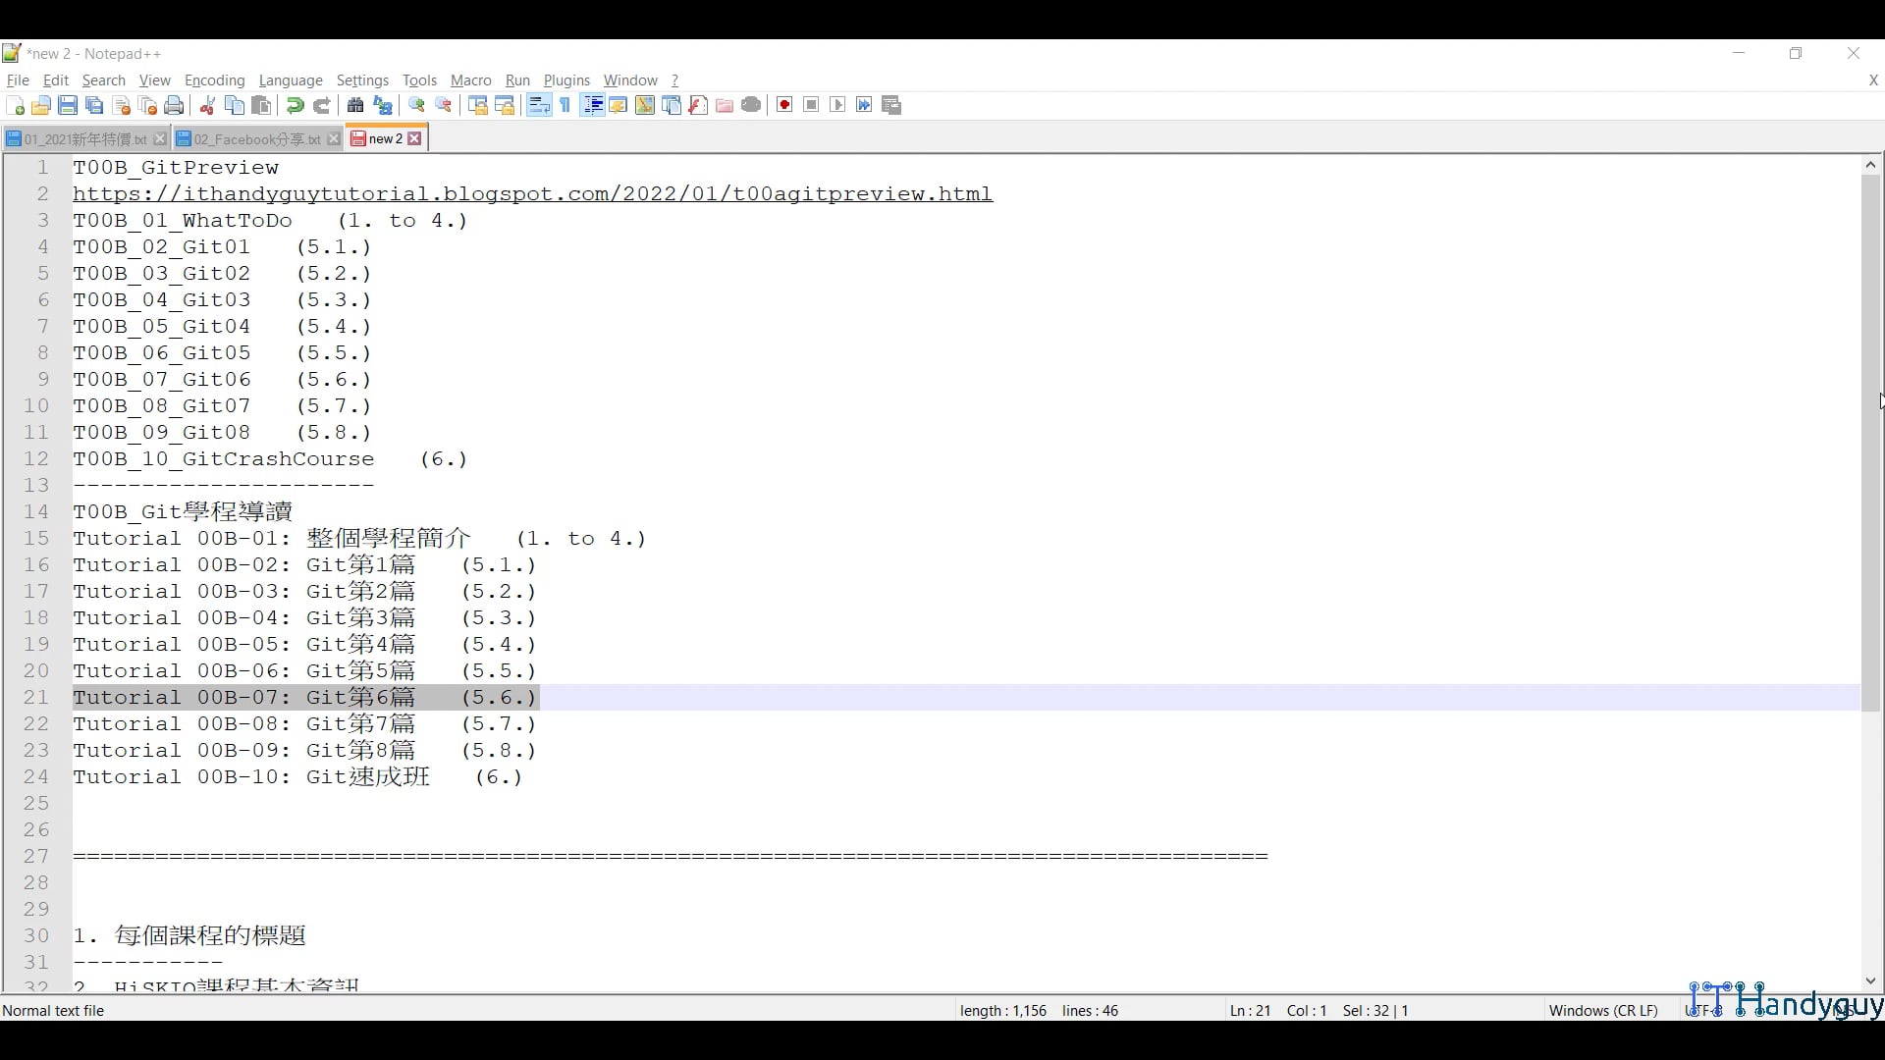
Task: Open the Find dialog using the binoculars icon
Action: (x=355, y=105)
